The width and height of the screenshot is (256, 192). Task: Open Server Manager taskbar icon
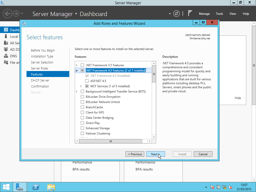point(19,187)
